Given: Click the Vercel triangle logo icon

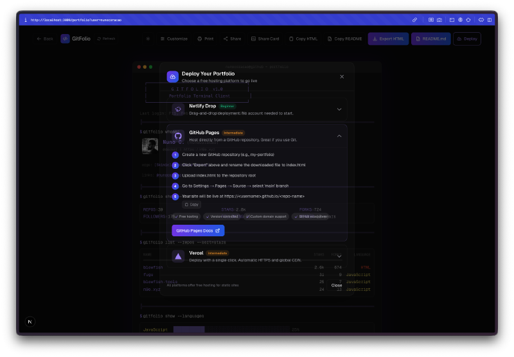Looking at the screenshot, I should point(178,256).
